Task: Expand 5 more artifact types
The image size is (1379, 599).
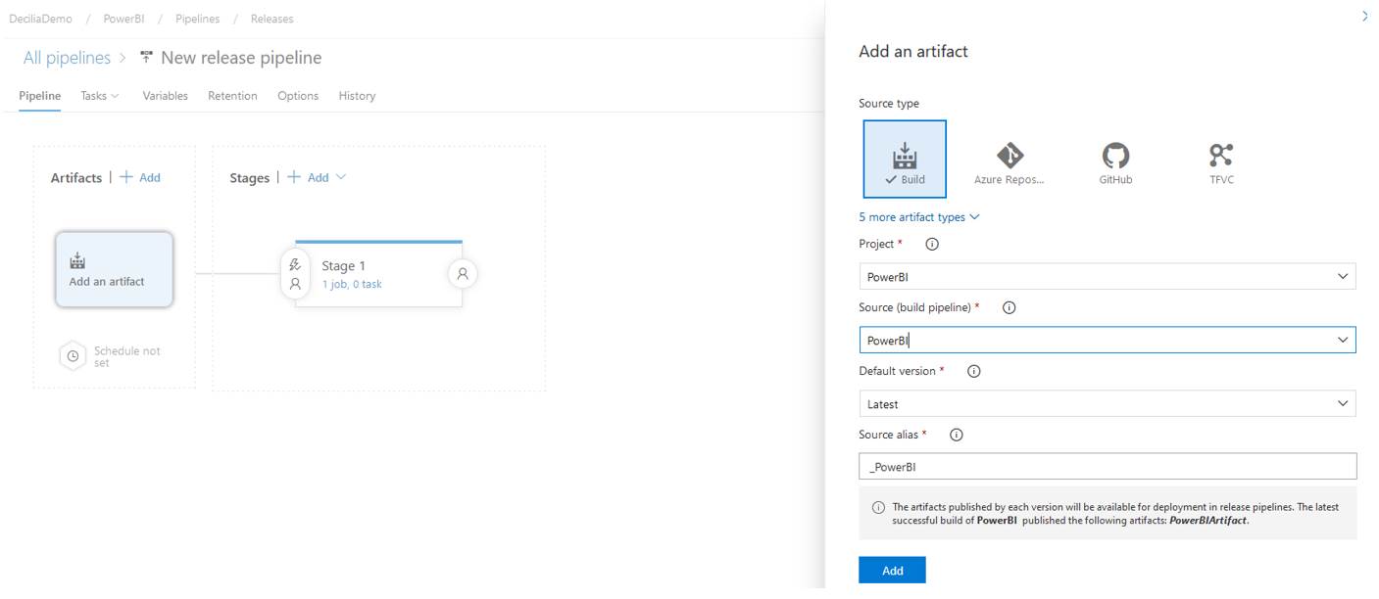Action: [918, 217]
